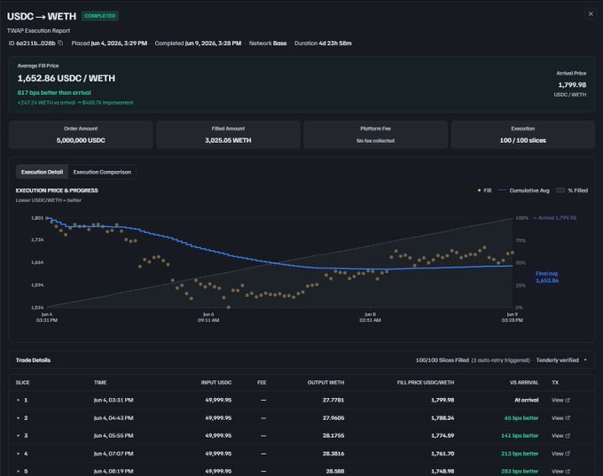
Task: Click the 817 bps better than arrival text
Action: coord(54,93)
